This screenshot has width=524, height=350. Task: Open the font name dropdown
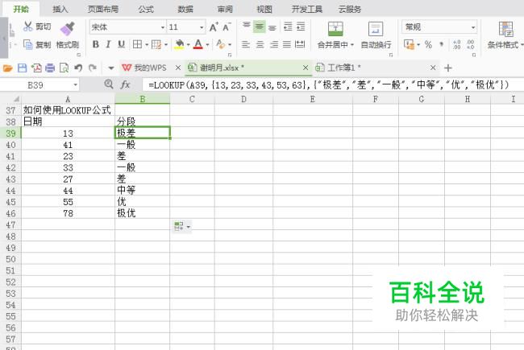[163, 27]
